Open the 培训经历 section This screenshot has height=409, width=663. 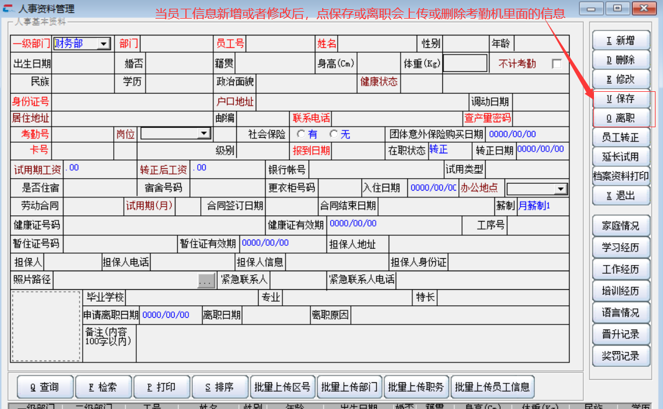(621, 291)
